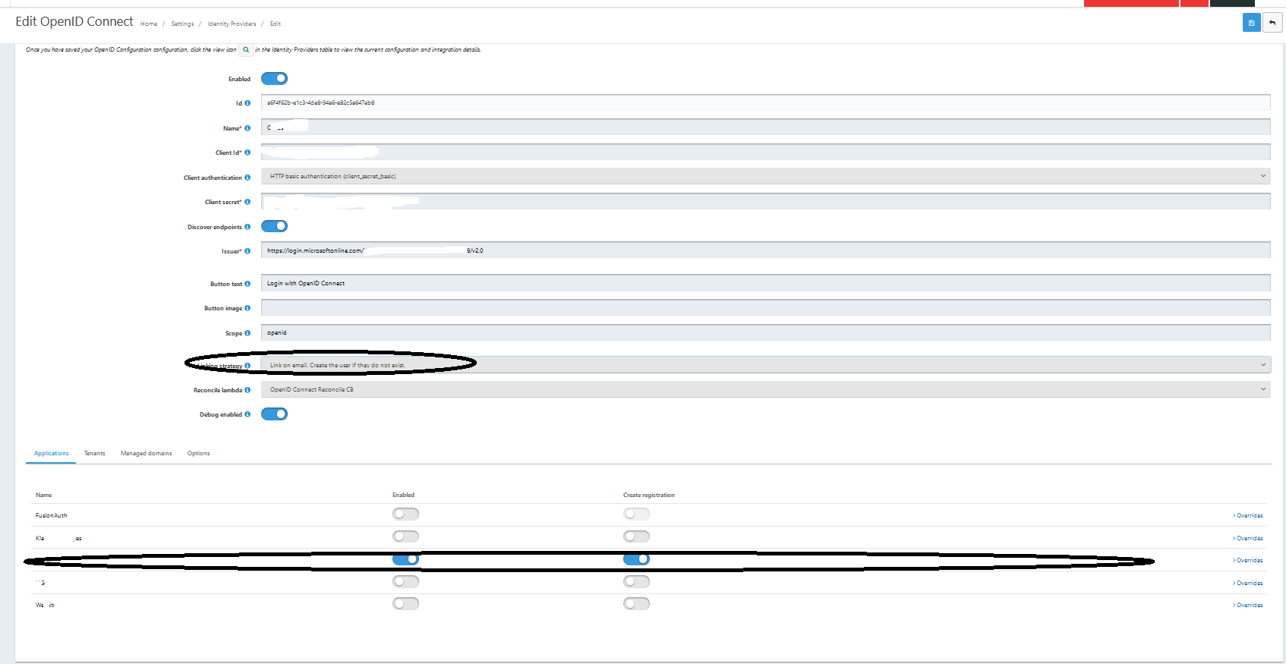
Task: Open the Linking strategy dropdown
Action: (x=765, y=365)
